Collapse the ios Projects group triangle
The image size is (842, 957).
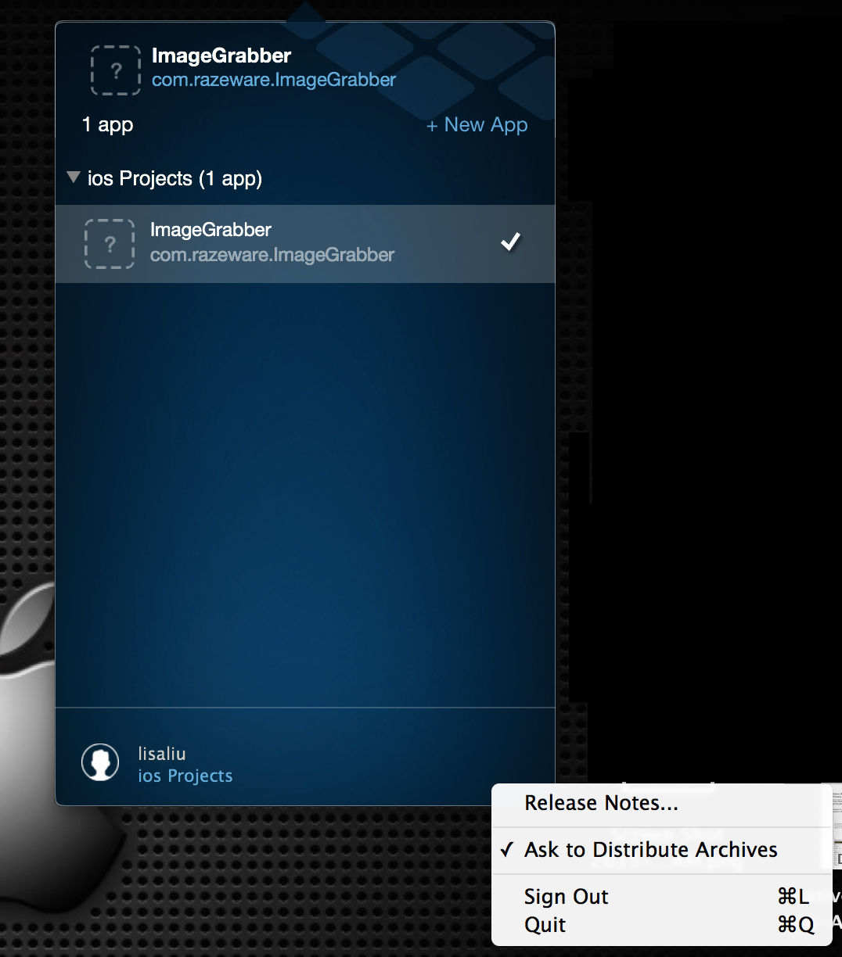coord(74,177)
